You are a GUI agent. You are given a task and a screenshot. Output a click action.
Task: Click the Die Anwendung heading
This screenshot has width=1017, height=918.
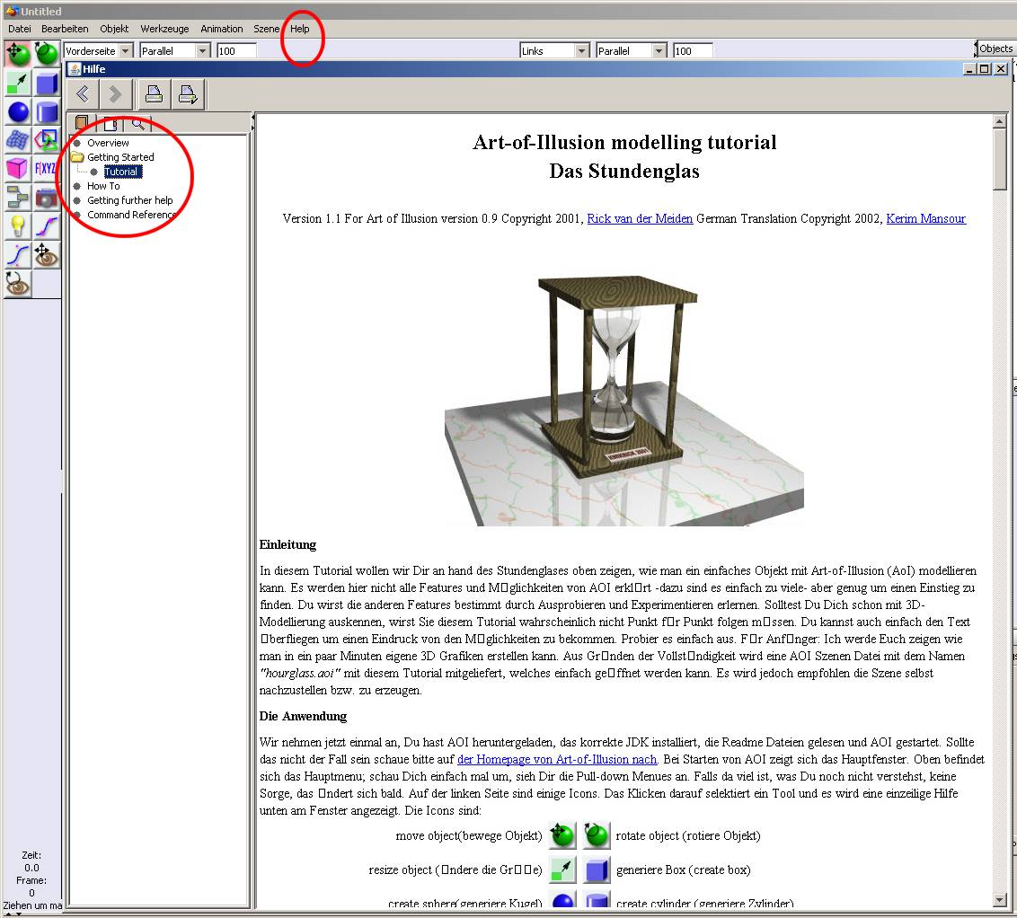303,717
